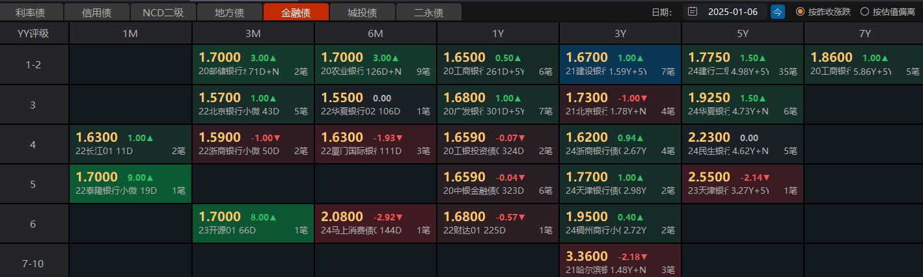Open the 22泰隆银行小微 19D bond cell

coord(130,183)
